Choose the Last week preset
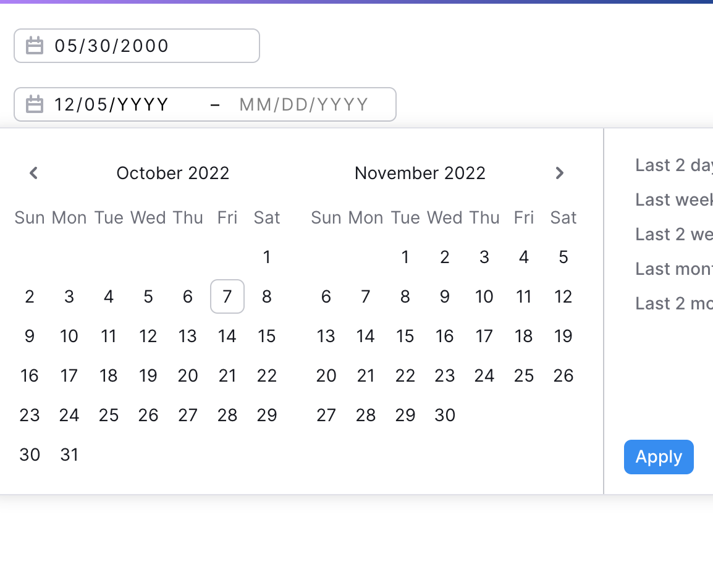Image resolution: width=713 pixels, height=562 pixels. coord(673,199)
